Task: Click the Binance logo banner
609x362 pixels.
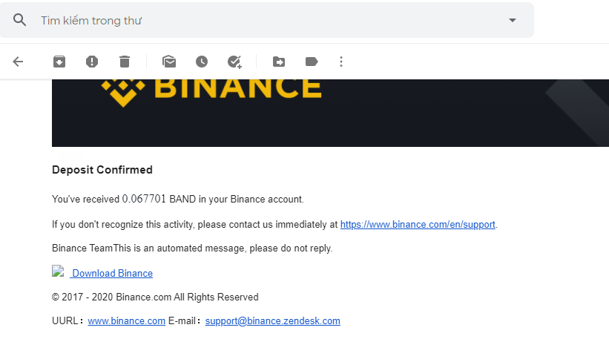Action: pos(212,89)
